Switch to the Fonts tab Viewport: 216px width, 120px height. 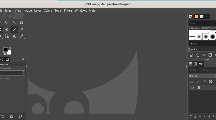click(x=202, y=16)
